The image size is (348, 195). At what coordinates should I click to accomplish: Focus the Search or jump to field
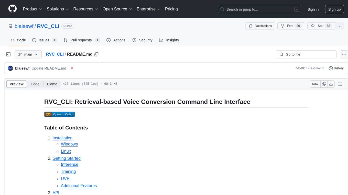[259, 9]
